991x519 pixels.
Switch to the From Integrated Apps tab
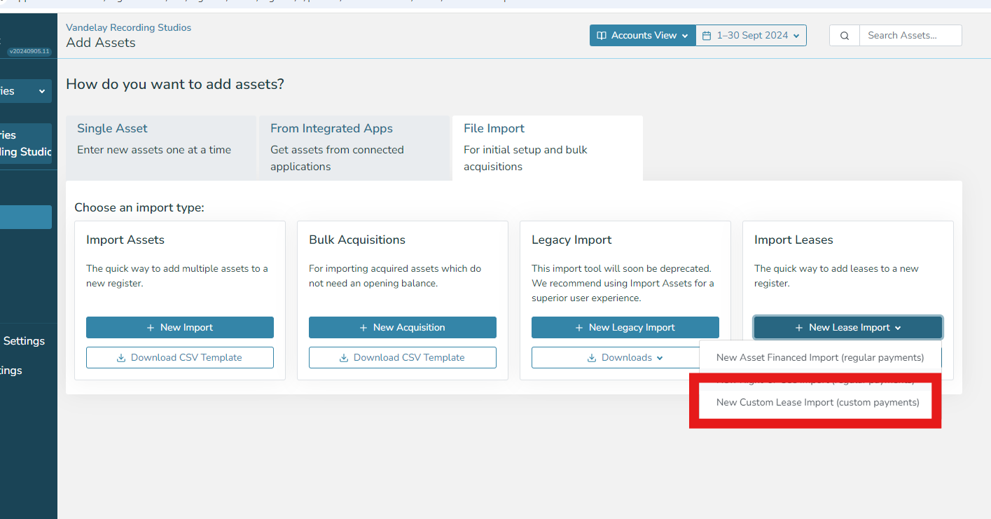tap(354, 148)
